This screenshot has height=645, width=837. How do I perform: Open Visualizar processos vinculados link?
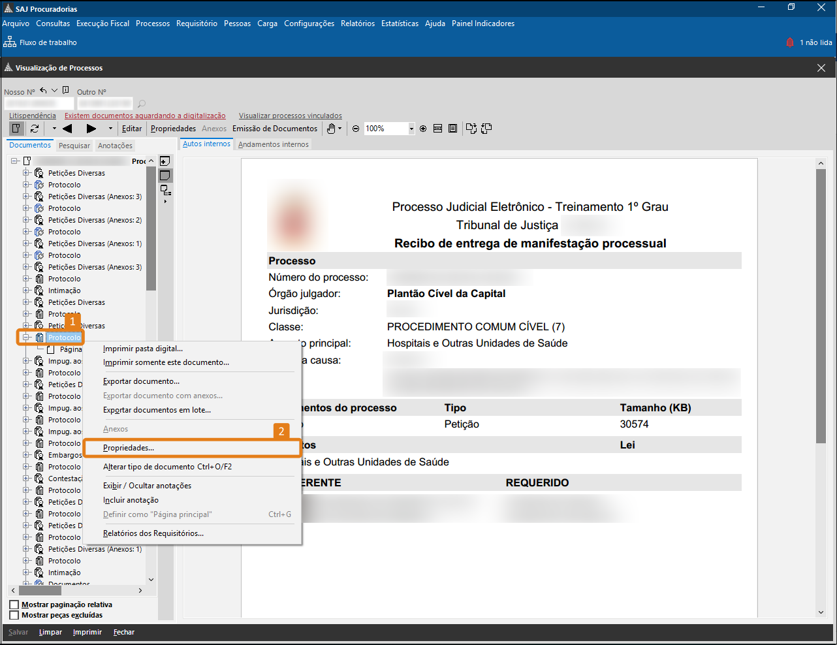290,116
